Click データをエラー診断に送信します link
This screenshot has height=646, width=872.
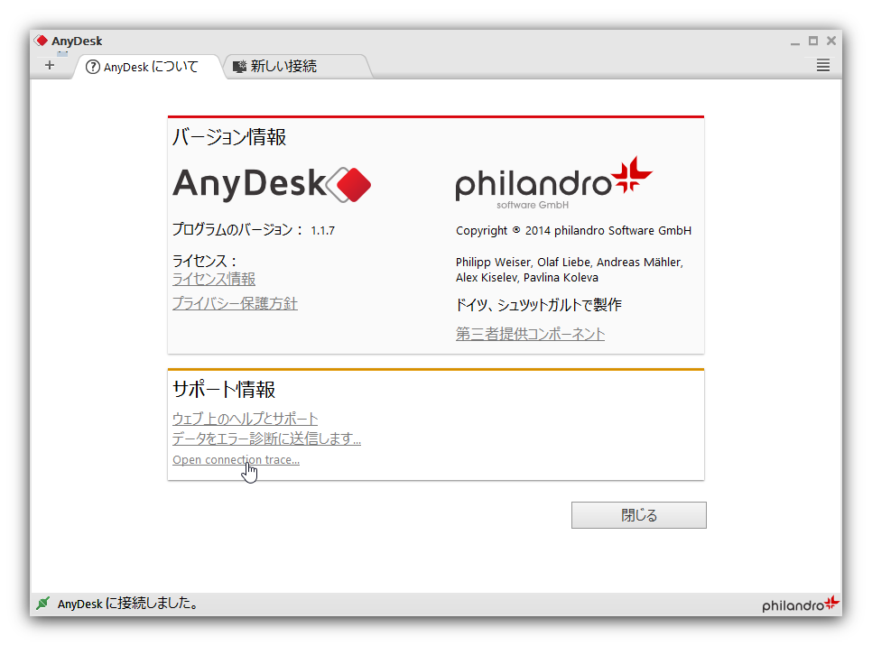(266, 438)
